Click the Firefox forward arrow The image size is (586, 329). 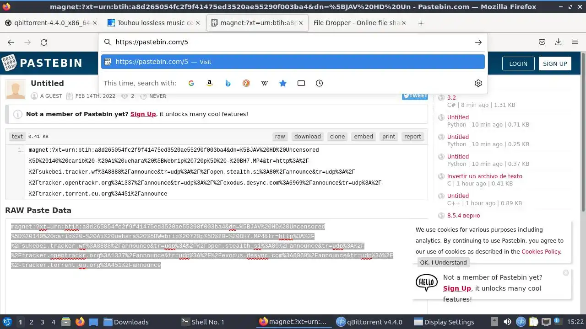tap(27, 42)
